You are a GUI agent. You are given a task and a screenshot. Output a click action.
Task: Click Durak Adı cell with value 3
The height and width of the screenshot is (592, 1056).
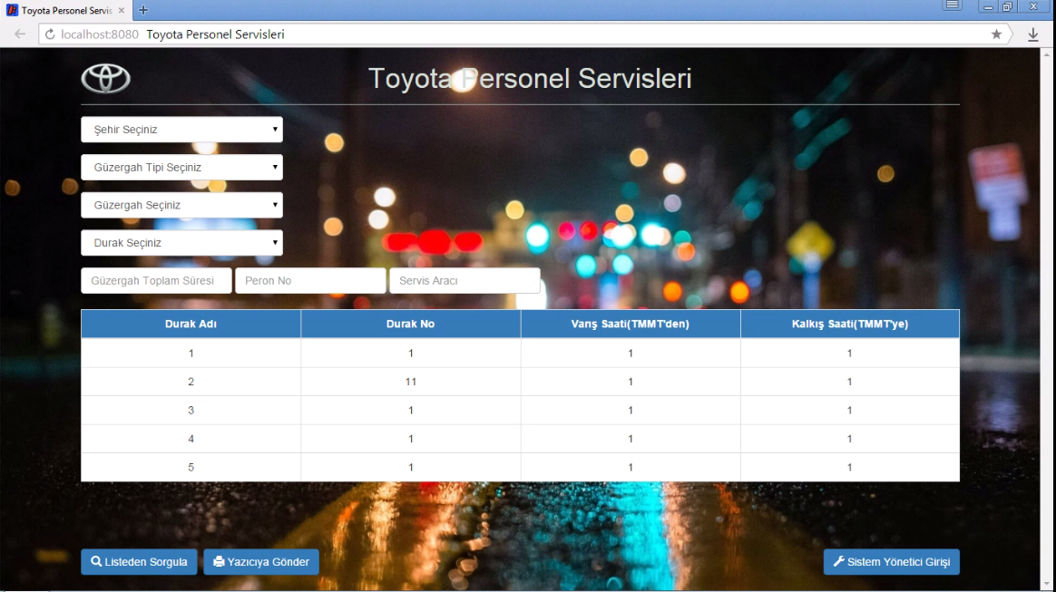[x=191, y=410]
